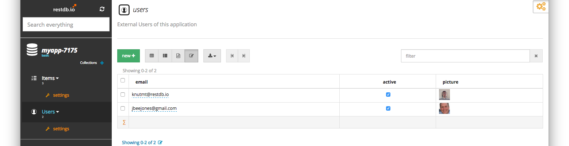569x146 pixels.
Task: Focus the filter input field
Action: point(465,56)
